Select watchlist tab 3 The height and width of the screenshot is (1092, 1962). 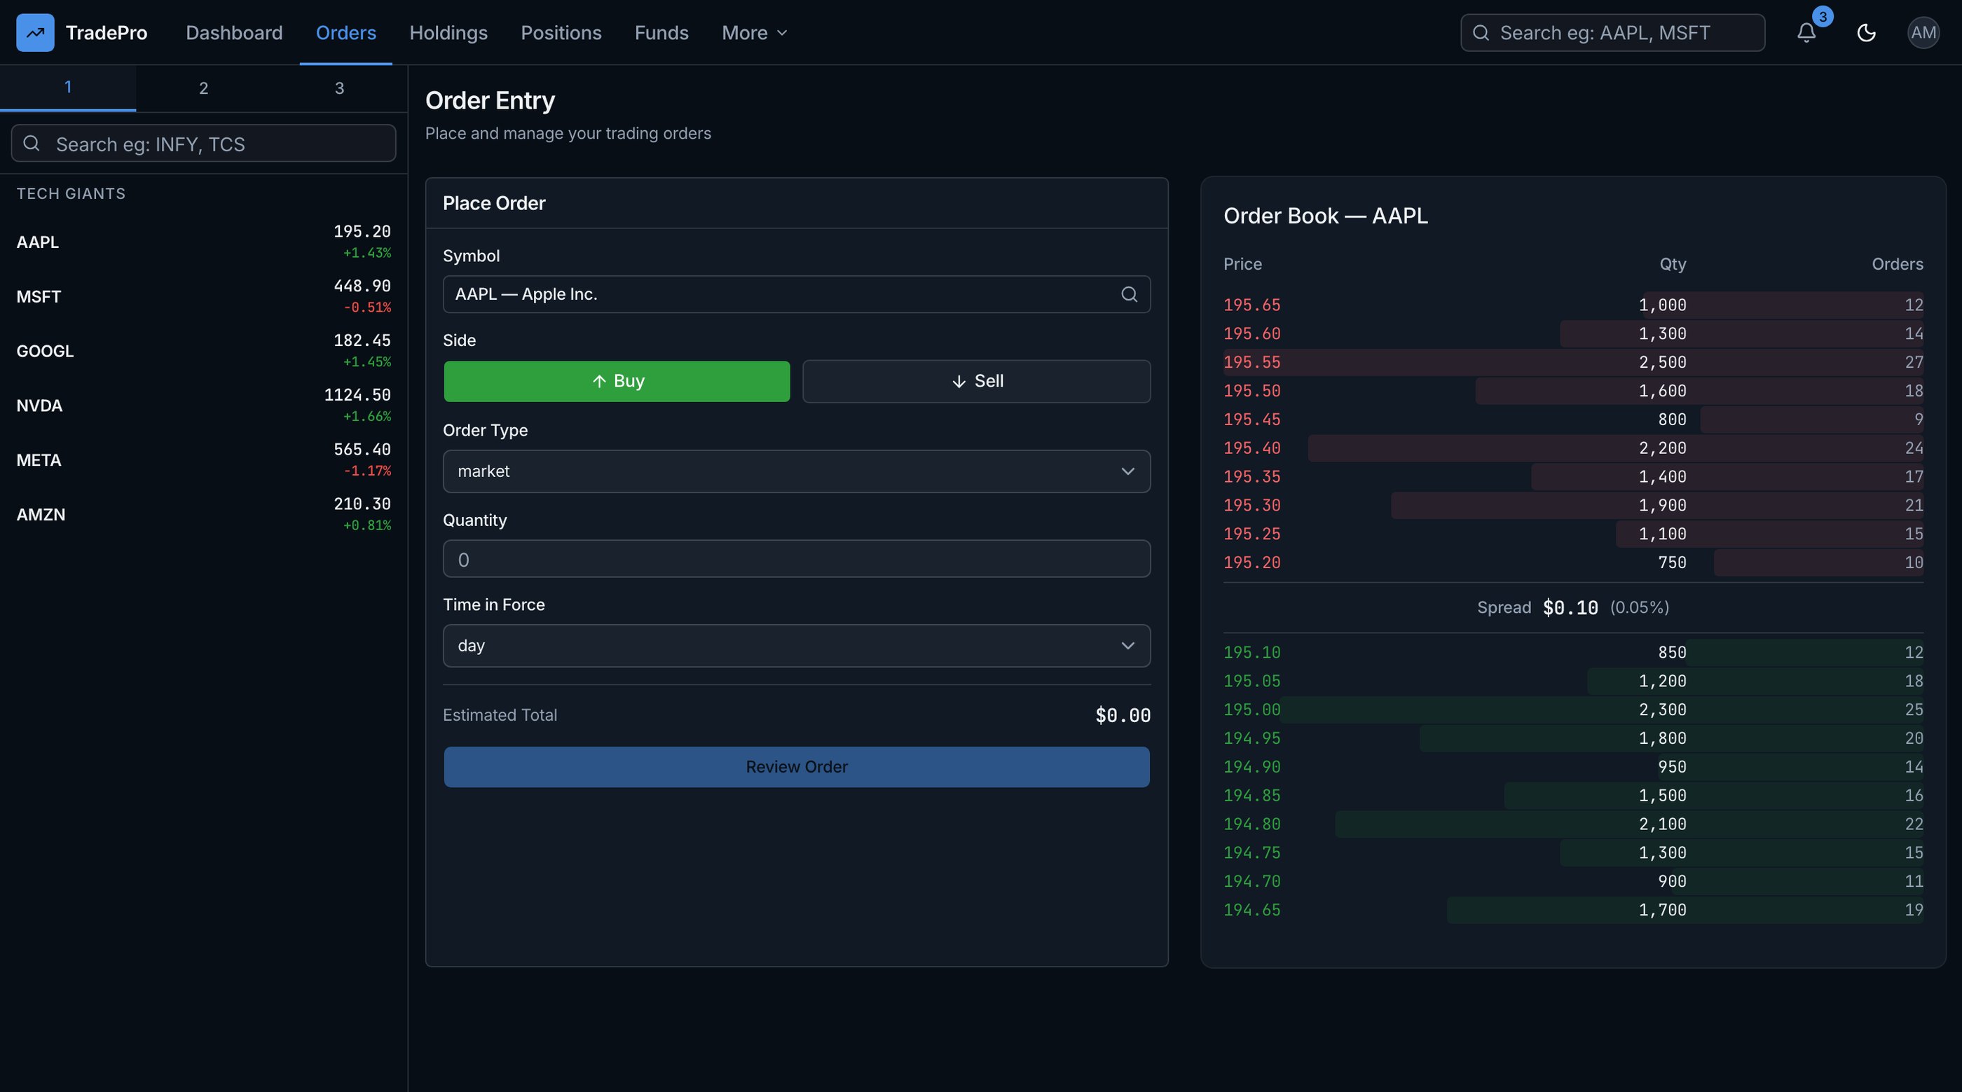(x=340, y=88)
